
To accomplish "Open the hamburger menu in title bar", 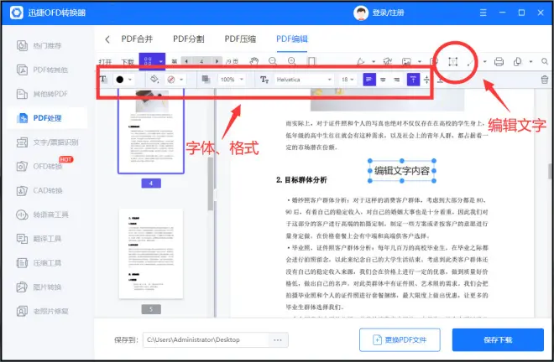I will click(x=483, y=13).
